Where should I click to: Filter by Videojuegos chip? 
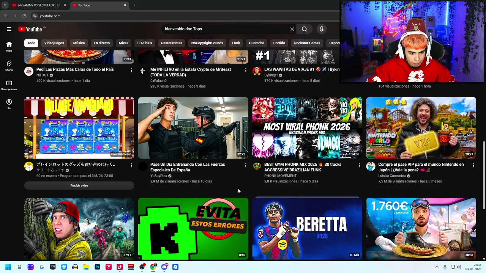coord(54,43)
